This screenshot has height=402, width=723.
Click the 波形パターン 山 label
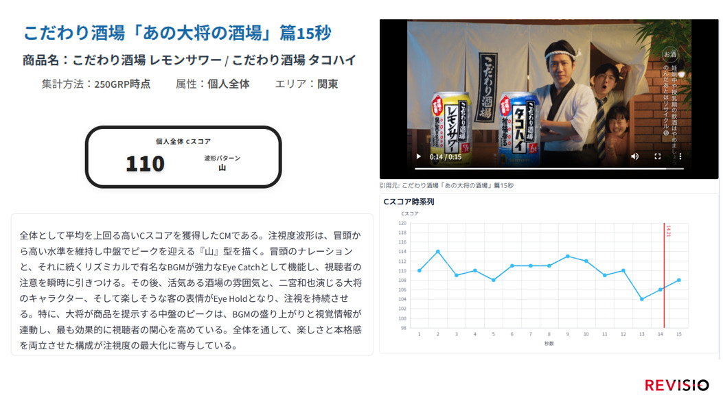(x=222, y=163)
